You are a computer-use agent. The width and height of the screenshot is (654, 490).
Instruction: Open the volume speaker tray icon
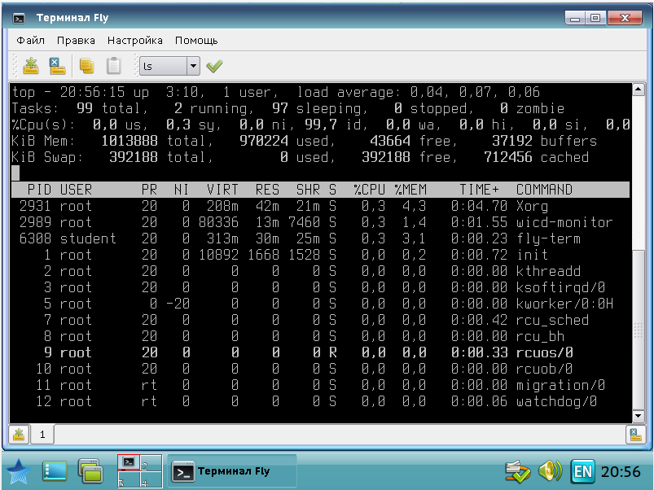(x=550, y=471)
